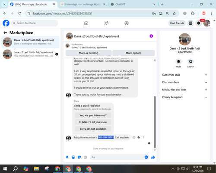Click chat scroll-down arrow

coord(155,150)
